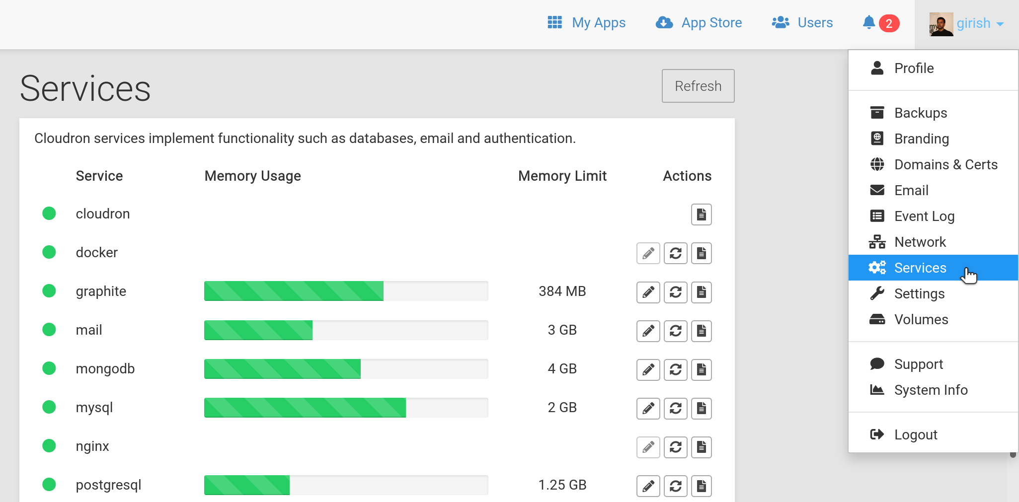Restart the nginx service
Screen dimensions: 1019x502
tap(675, 447)
